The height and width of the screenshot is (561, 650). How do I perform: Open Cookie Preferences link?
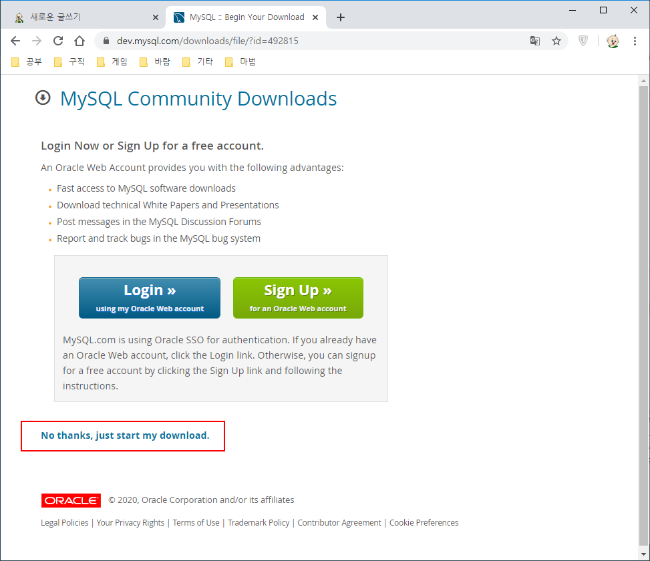[x=424, y=523]
